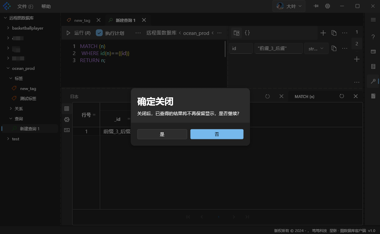Viewport: 380px width, 234px height.
Task: Open help with the question mark icon
Action: pyautogui.click(x=373, y=37)
